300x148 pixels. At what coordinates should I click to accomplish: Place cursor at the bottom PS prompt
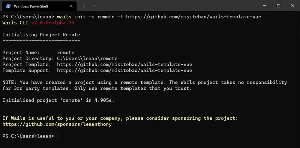point(57,136)
